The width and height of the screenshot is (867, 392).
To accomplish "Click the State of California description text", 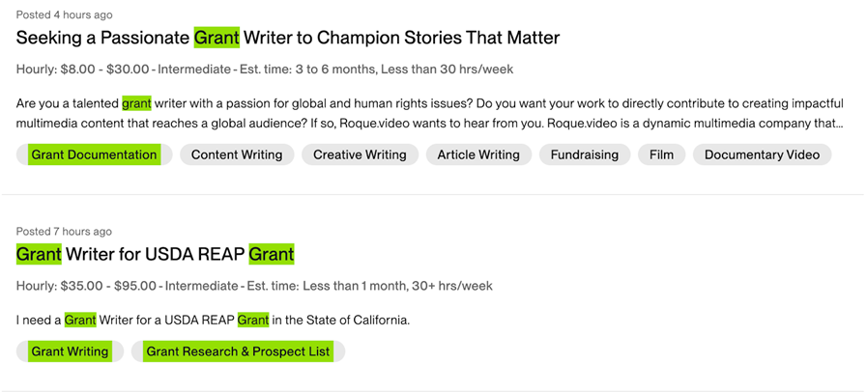I will (213, 320).
